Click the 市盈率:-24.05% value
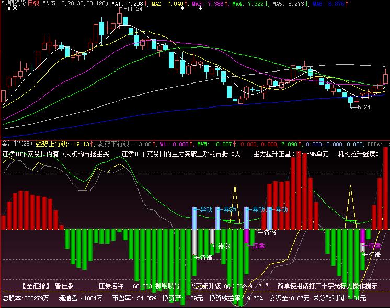The height and width of the screenshot is (308, 390). click(x=134, y=298)
